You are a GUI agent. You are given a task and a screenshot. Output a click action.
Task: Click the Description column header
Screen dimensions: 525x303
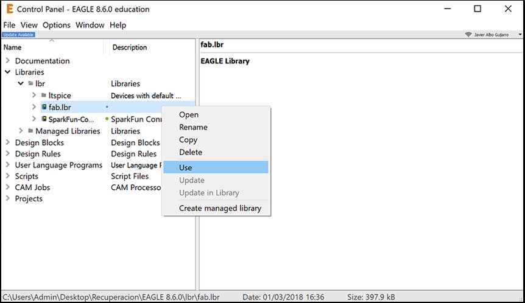130,47
